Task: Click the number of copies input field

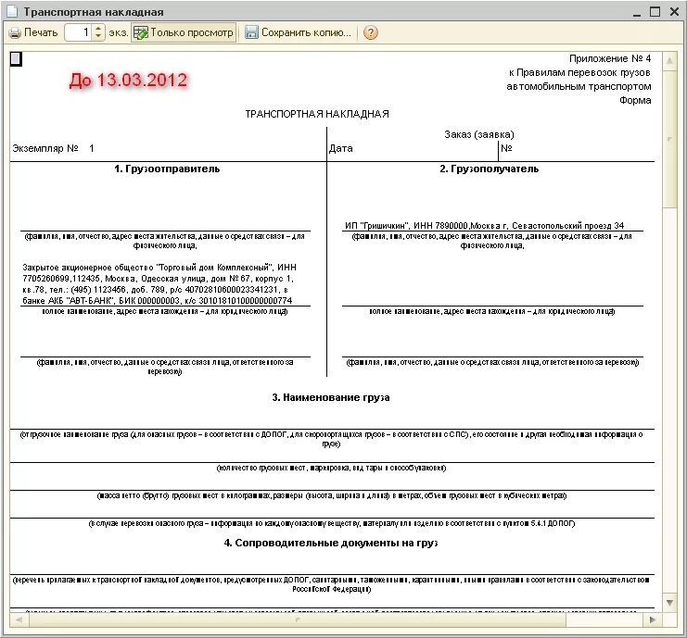Action: (x=78, y=32)
